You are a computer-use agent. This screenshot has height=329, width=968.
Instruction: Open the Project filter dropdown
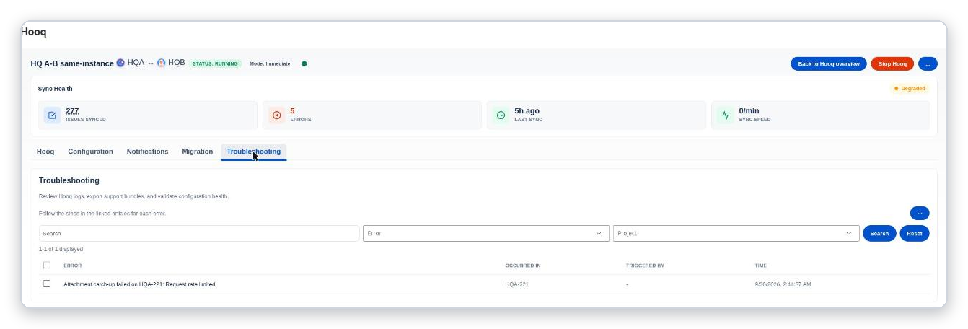pos(736,233)
